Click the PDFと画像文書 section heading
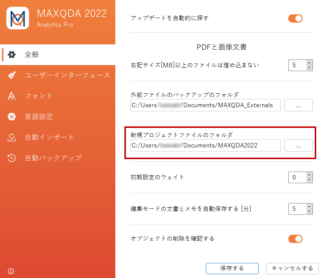 (222, 47)
